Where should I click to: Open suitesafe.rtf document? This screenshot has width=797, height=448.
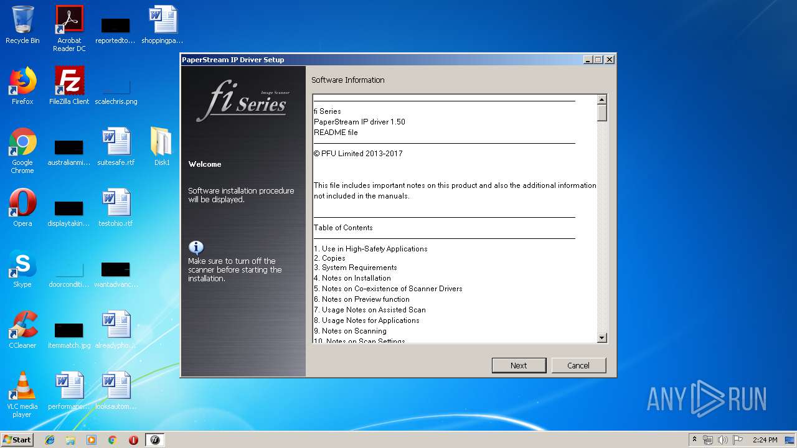point(116,147)
